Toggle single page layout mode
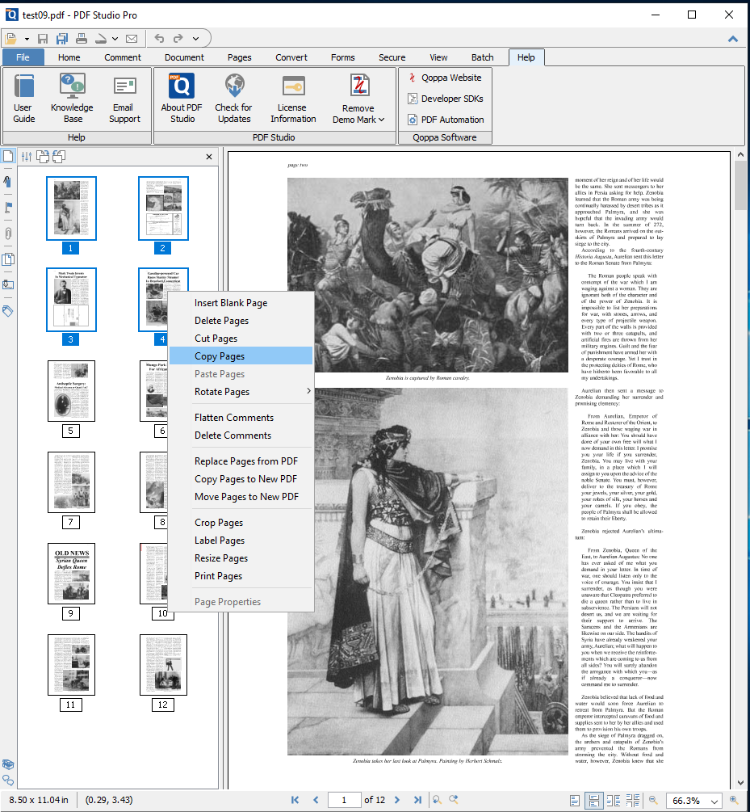The width and height of the screenshot is (750, 812). coord(573,800)
